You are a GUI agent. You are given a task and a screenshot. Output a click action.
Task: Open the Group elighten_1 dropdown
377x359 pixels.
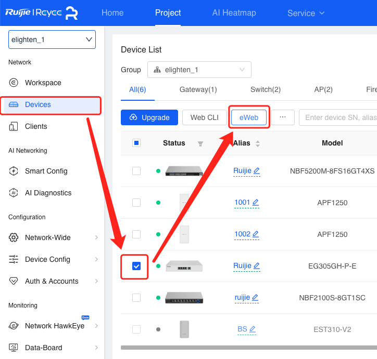(199, 70)
